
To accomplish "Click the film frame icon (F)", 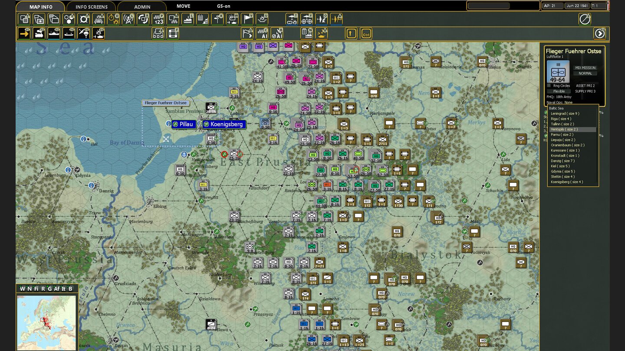I will click(173, 33).
